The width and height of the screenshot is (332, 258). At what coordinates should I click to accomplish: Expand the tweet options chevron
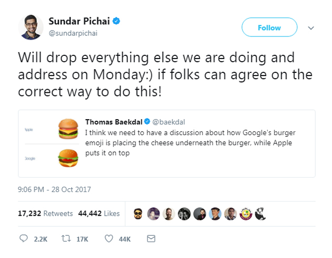(x=311, y=28)
